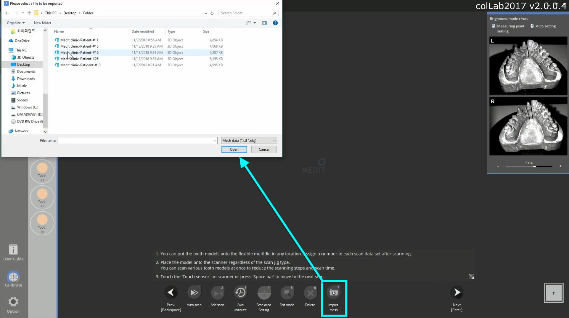569x318 pixels.
Task: Enter Edit mode from toolbar
Action: [x=287, y=293]
